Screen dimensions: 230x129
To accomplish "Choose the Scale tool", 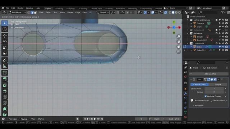I will pos(5,48).
